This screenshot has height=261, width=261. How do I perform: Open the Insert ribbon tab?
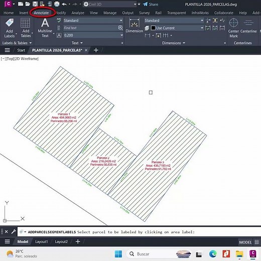pos(24,13)
